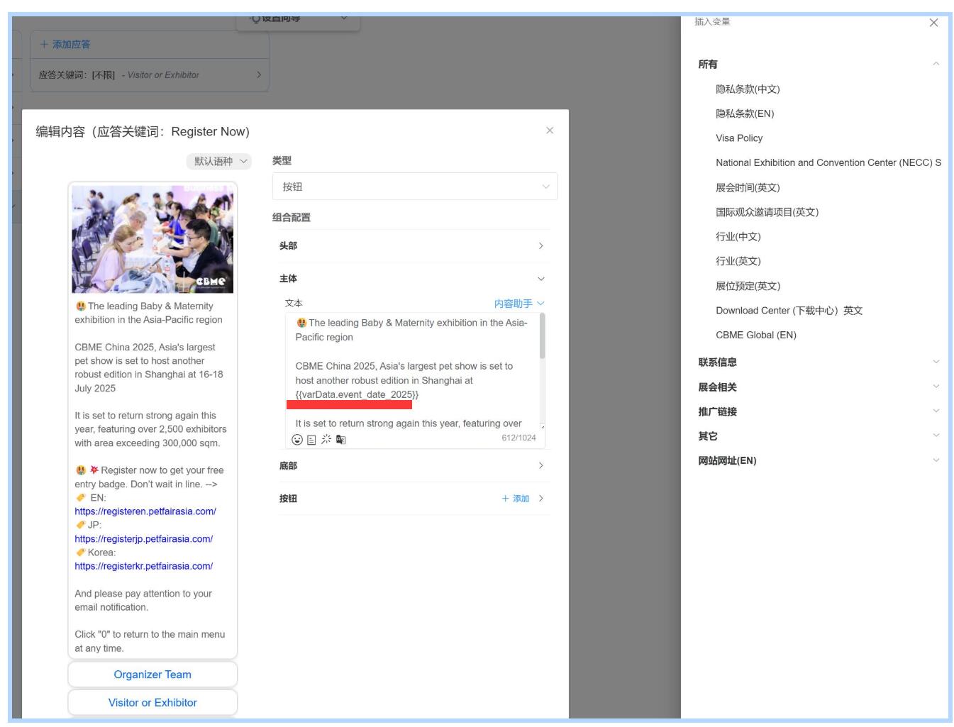Open the registerkr.petfairasia.com link
954x727 pixels.
[144, 566]
